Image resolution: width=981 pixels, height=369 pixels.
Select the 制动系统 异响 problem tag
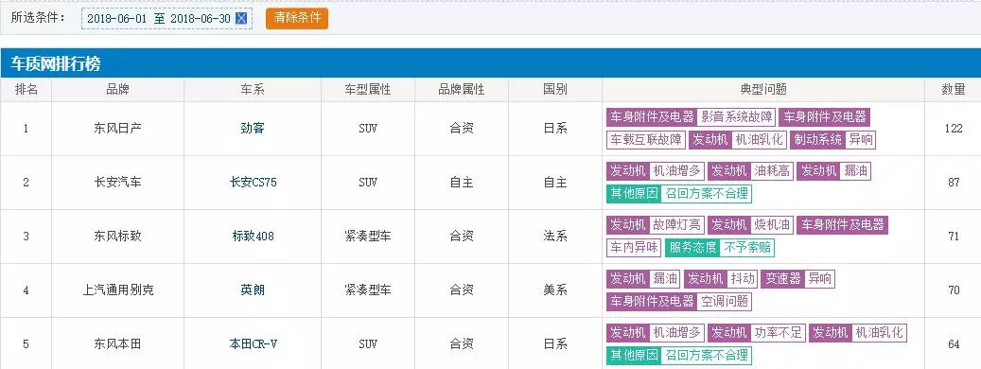coord(832,140)
